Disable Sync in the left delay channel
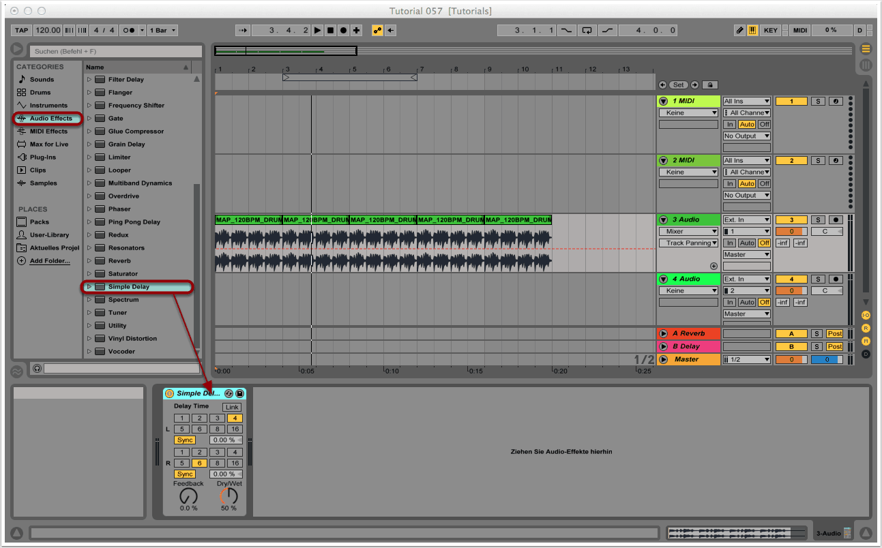This screenshot has width=882, height=548. 185,440
